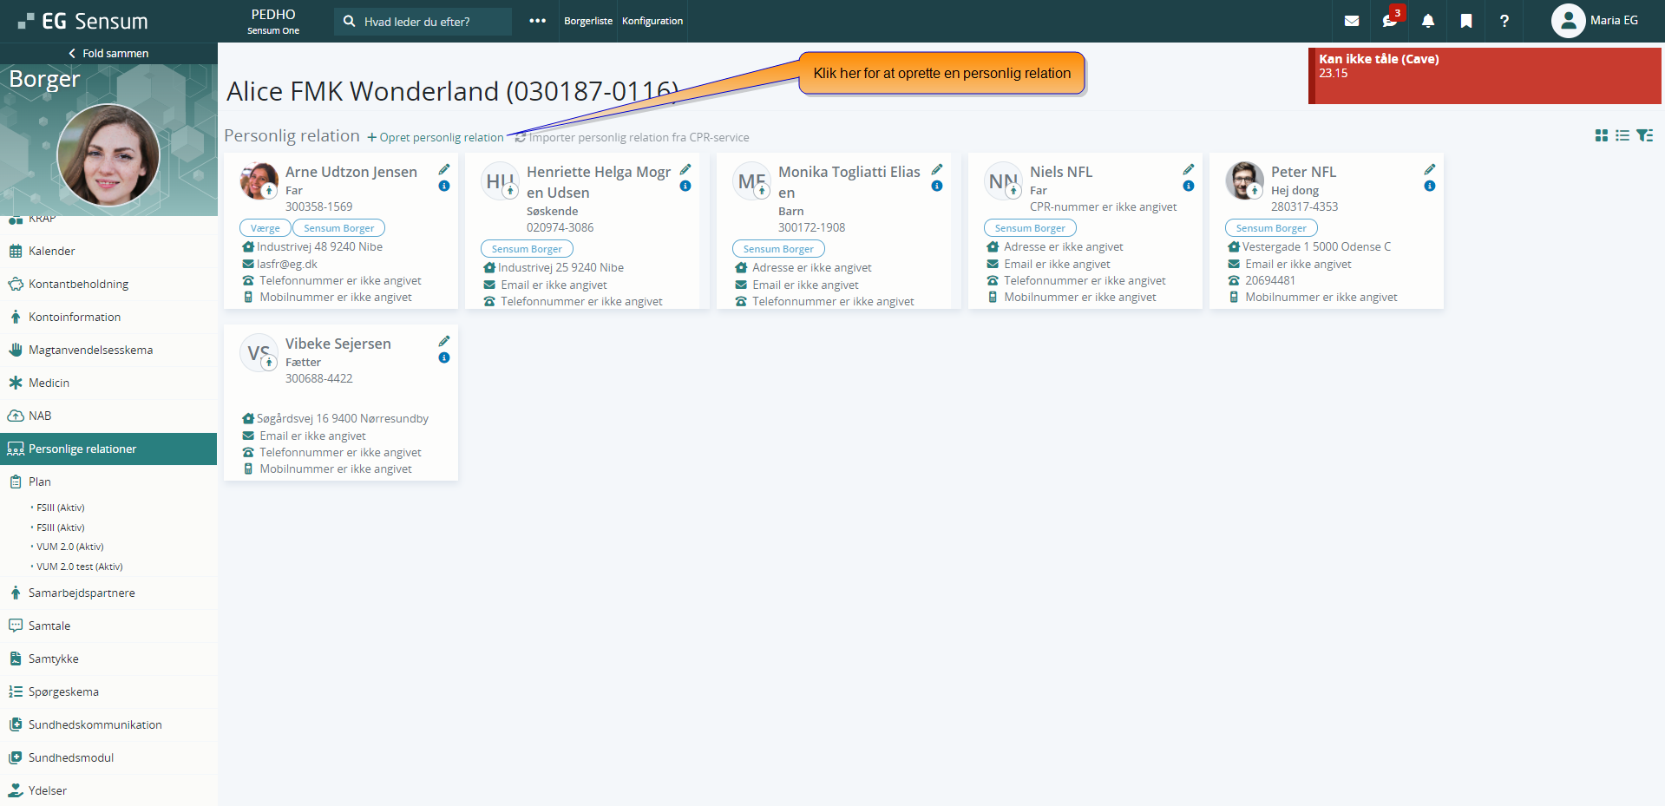Screen dimensions: 1665x806
Task: Click Opret personlig relation link
Action: pos(436,137)
